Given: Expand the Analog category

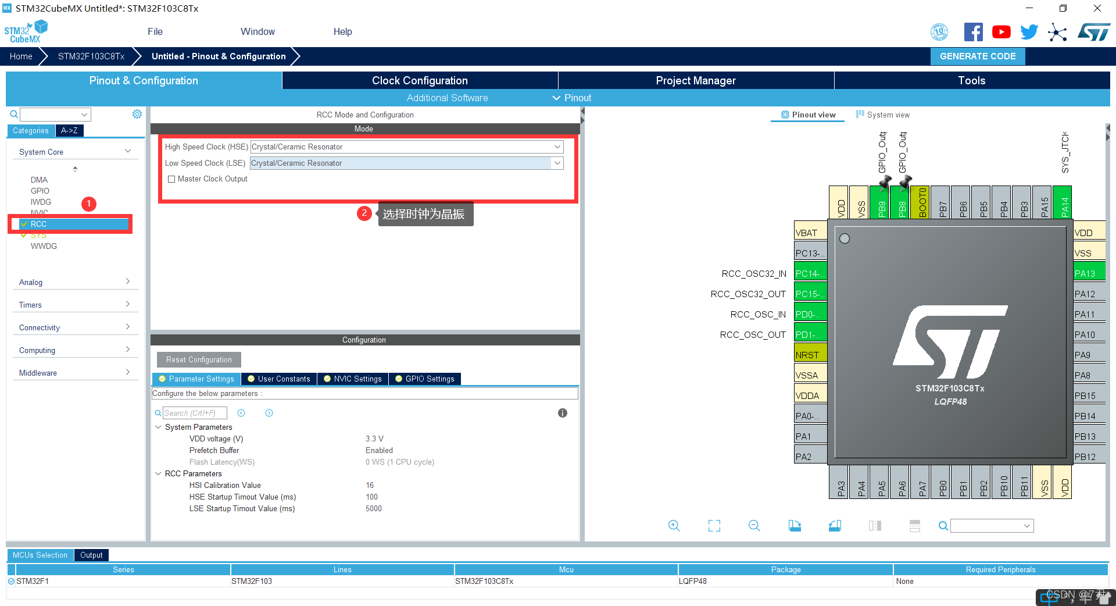Looking at the screenshot, I should pos(128,281).
